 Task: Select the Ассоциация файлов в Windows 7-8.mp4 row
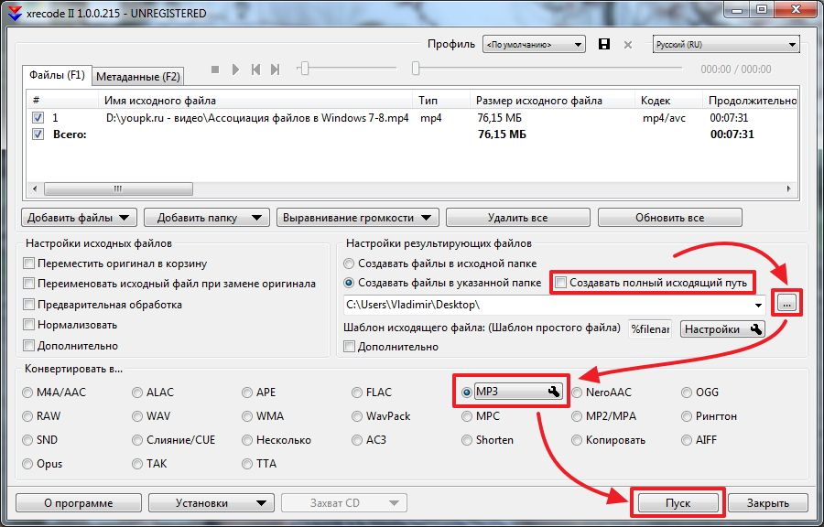tap(411, 118)
